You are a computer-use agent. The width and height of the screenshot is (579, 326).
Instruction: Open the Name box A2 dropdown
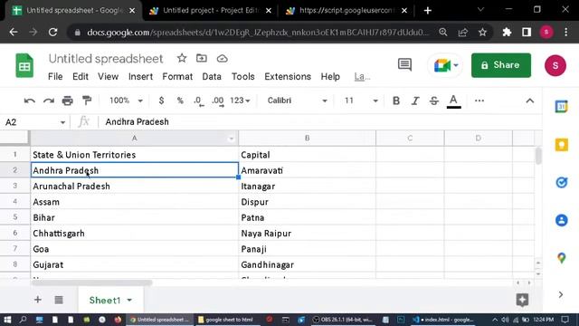(62, 122)
